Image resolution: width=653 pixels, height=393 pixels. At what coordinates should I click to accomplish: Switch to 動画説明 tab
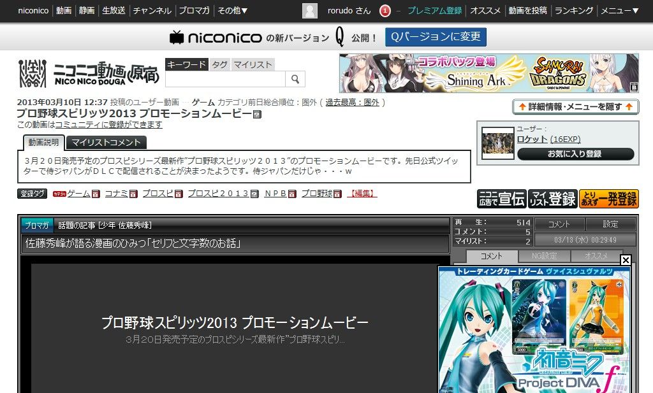tap(44, 142)
